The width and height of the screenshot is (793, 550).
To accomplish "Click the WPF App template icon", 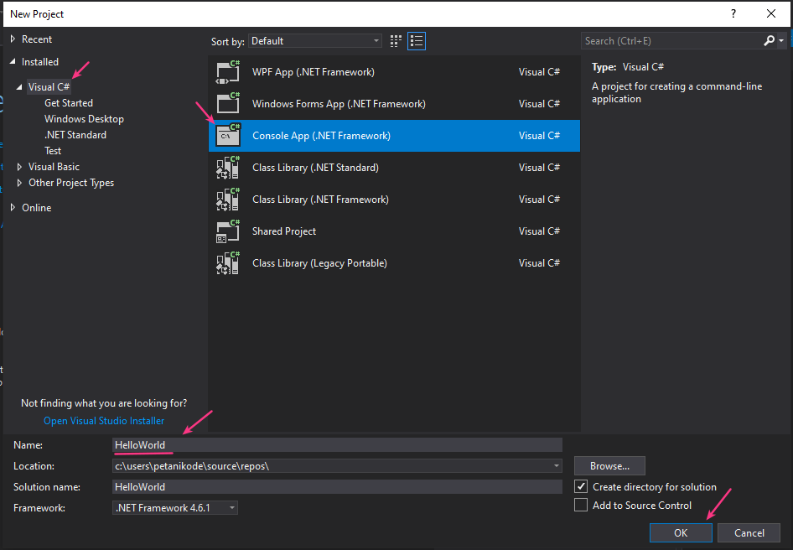I will pos(228,72).
